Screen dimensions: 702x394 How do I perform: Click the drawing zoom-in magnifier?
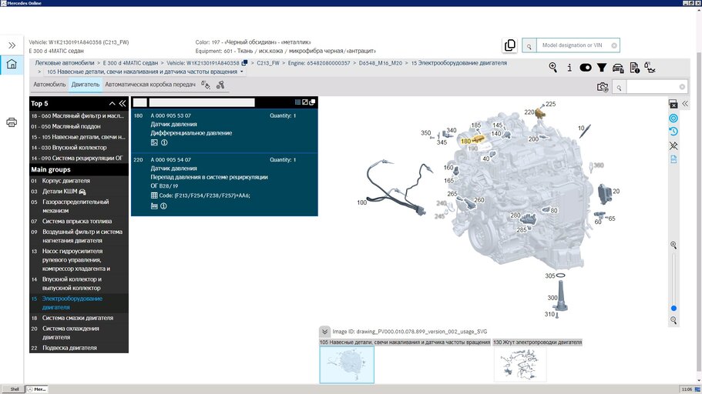673,245
